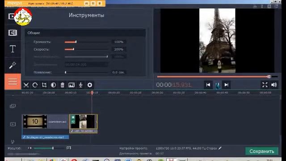Click the 00:00:45 mark on the timeline ruler

coord(222,93)
